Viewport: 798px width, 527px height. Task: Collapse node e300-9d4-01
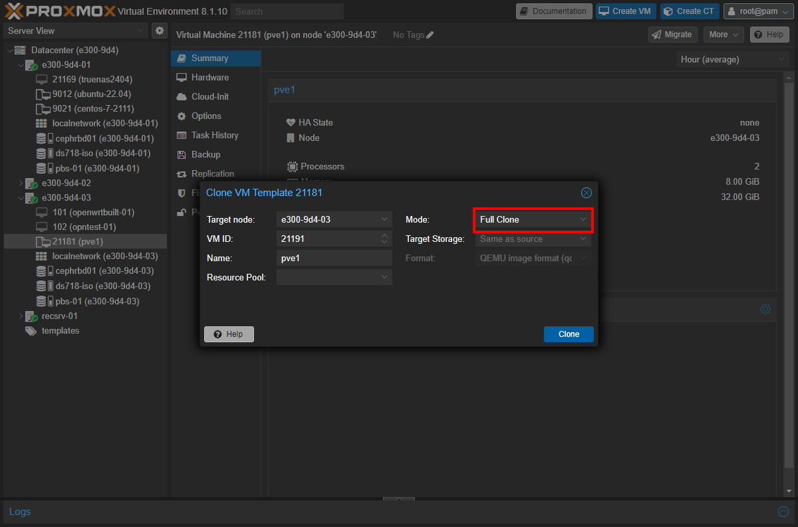click(20, 65)
